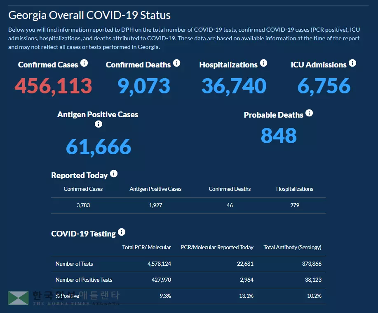Click the Hospitalizations info icon
378x313 pixels.
tap(263, 63)
